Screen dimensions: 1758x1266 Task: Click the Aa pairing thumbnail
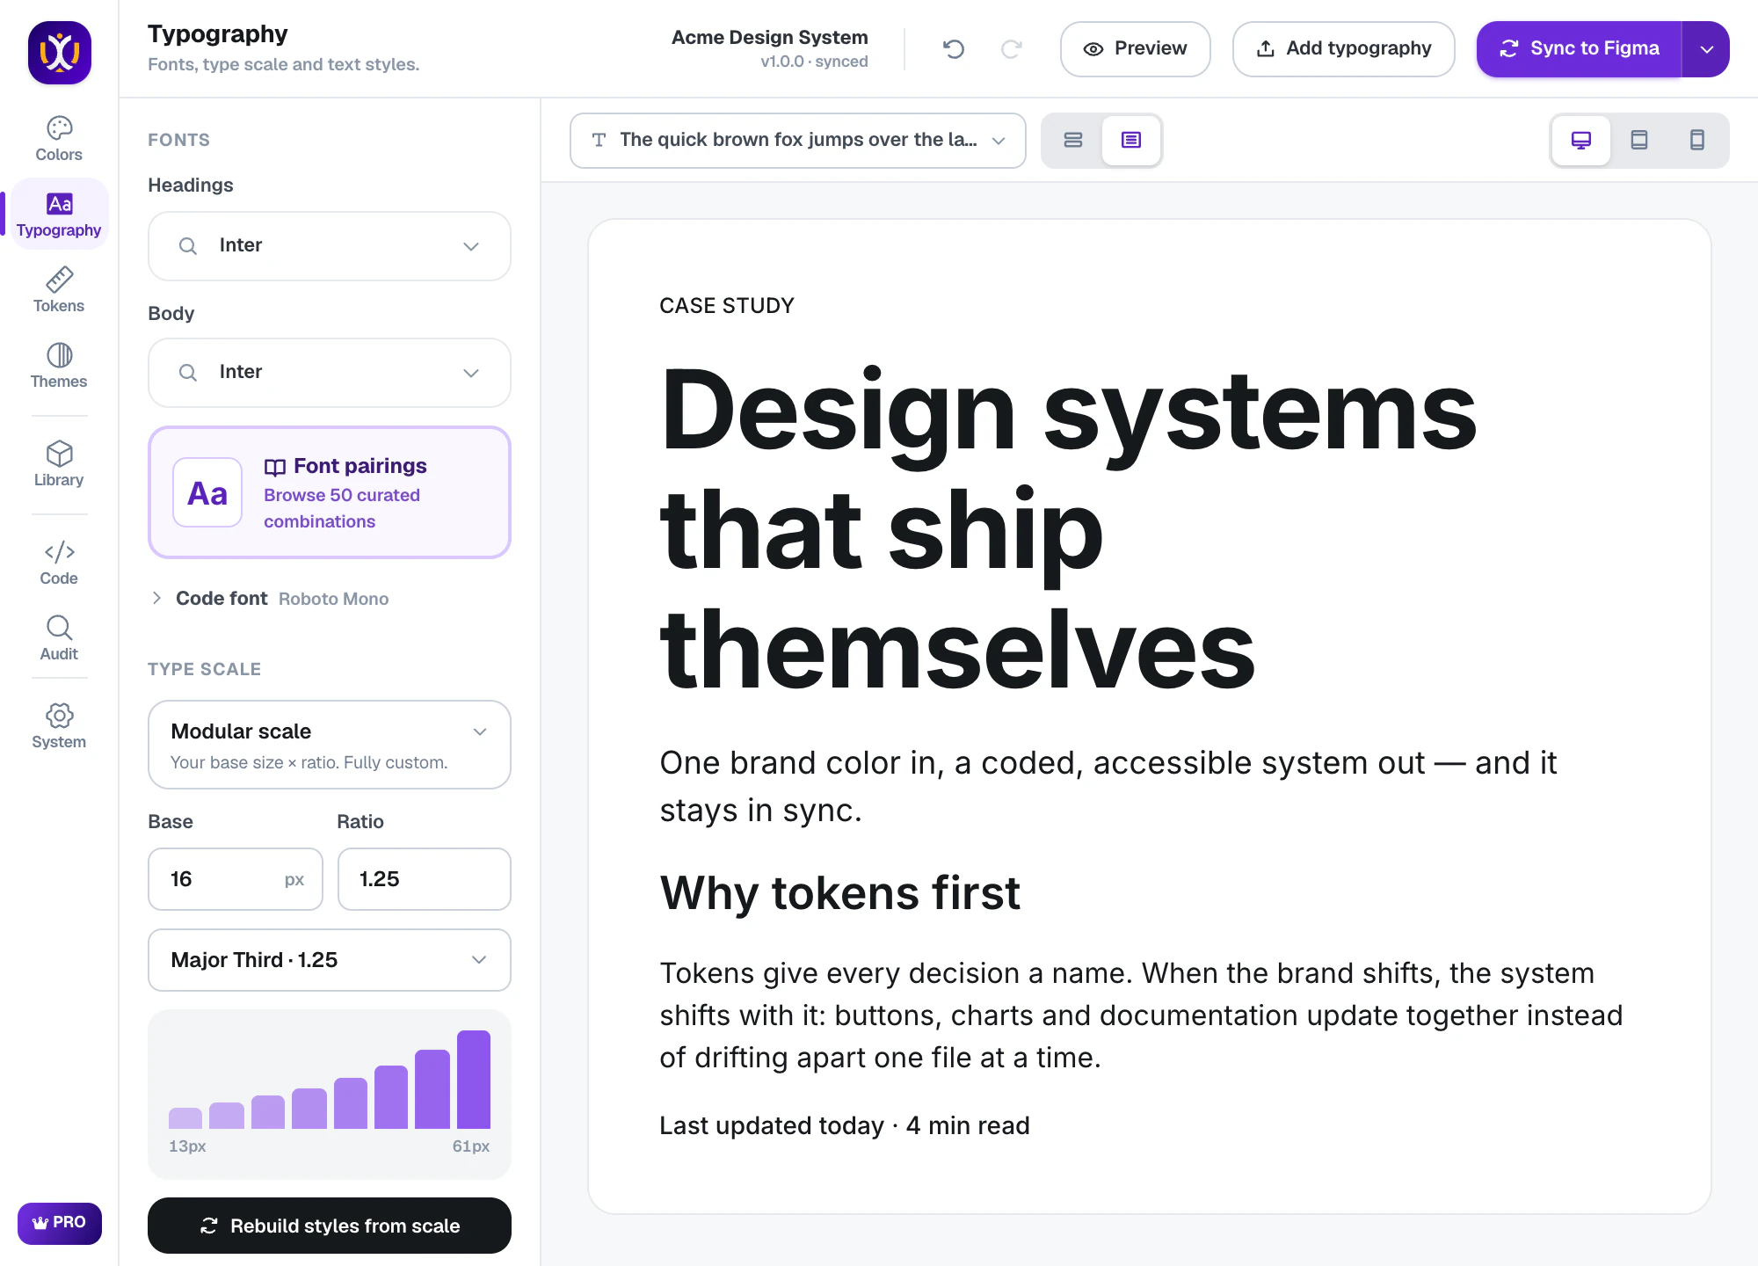207,492
